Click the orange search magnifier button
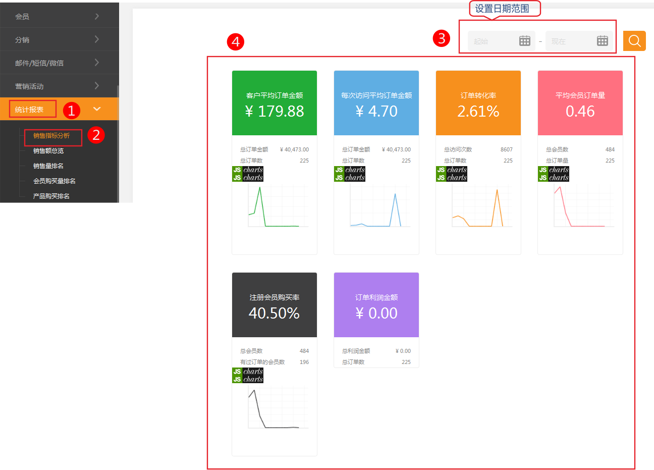This screenshot has width=654, height=470. pos(634,41)
